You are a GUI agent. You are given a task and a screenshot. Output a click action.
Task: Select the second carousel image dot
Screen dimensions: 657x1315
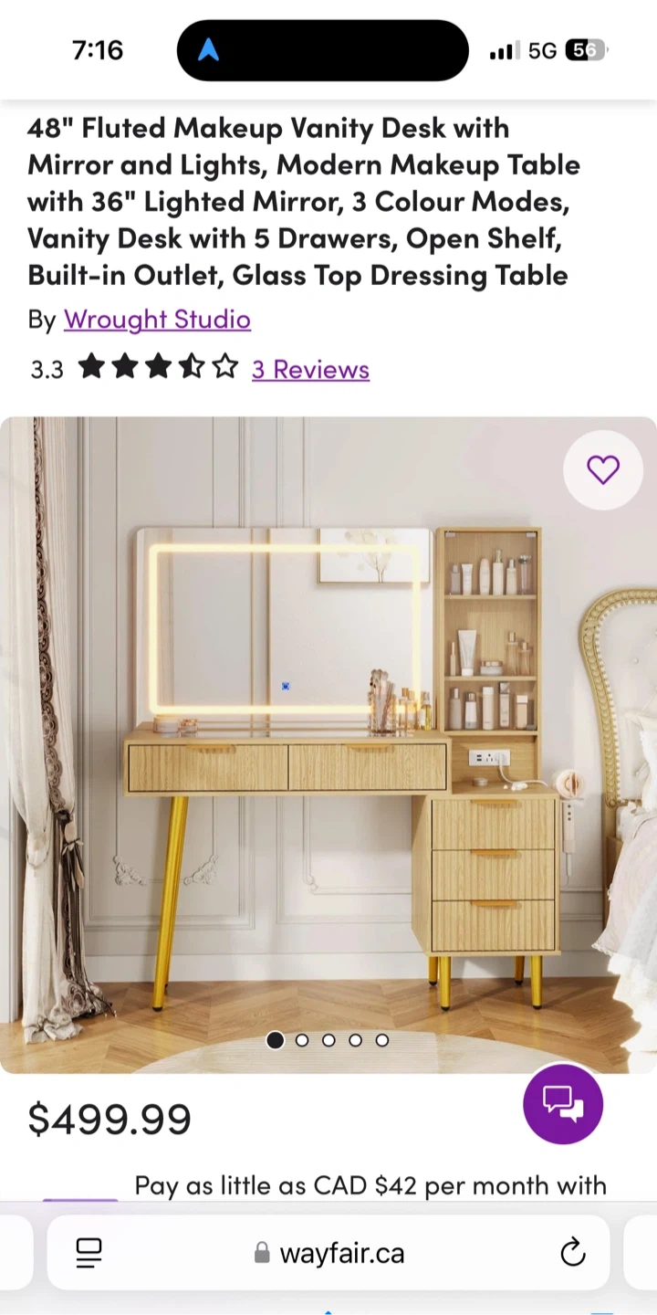coord(302,1040)
